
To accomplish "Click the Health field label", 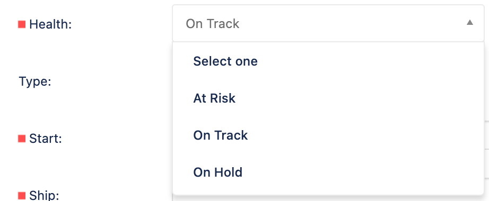I will pos(50,24).
